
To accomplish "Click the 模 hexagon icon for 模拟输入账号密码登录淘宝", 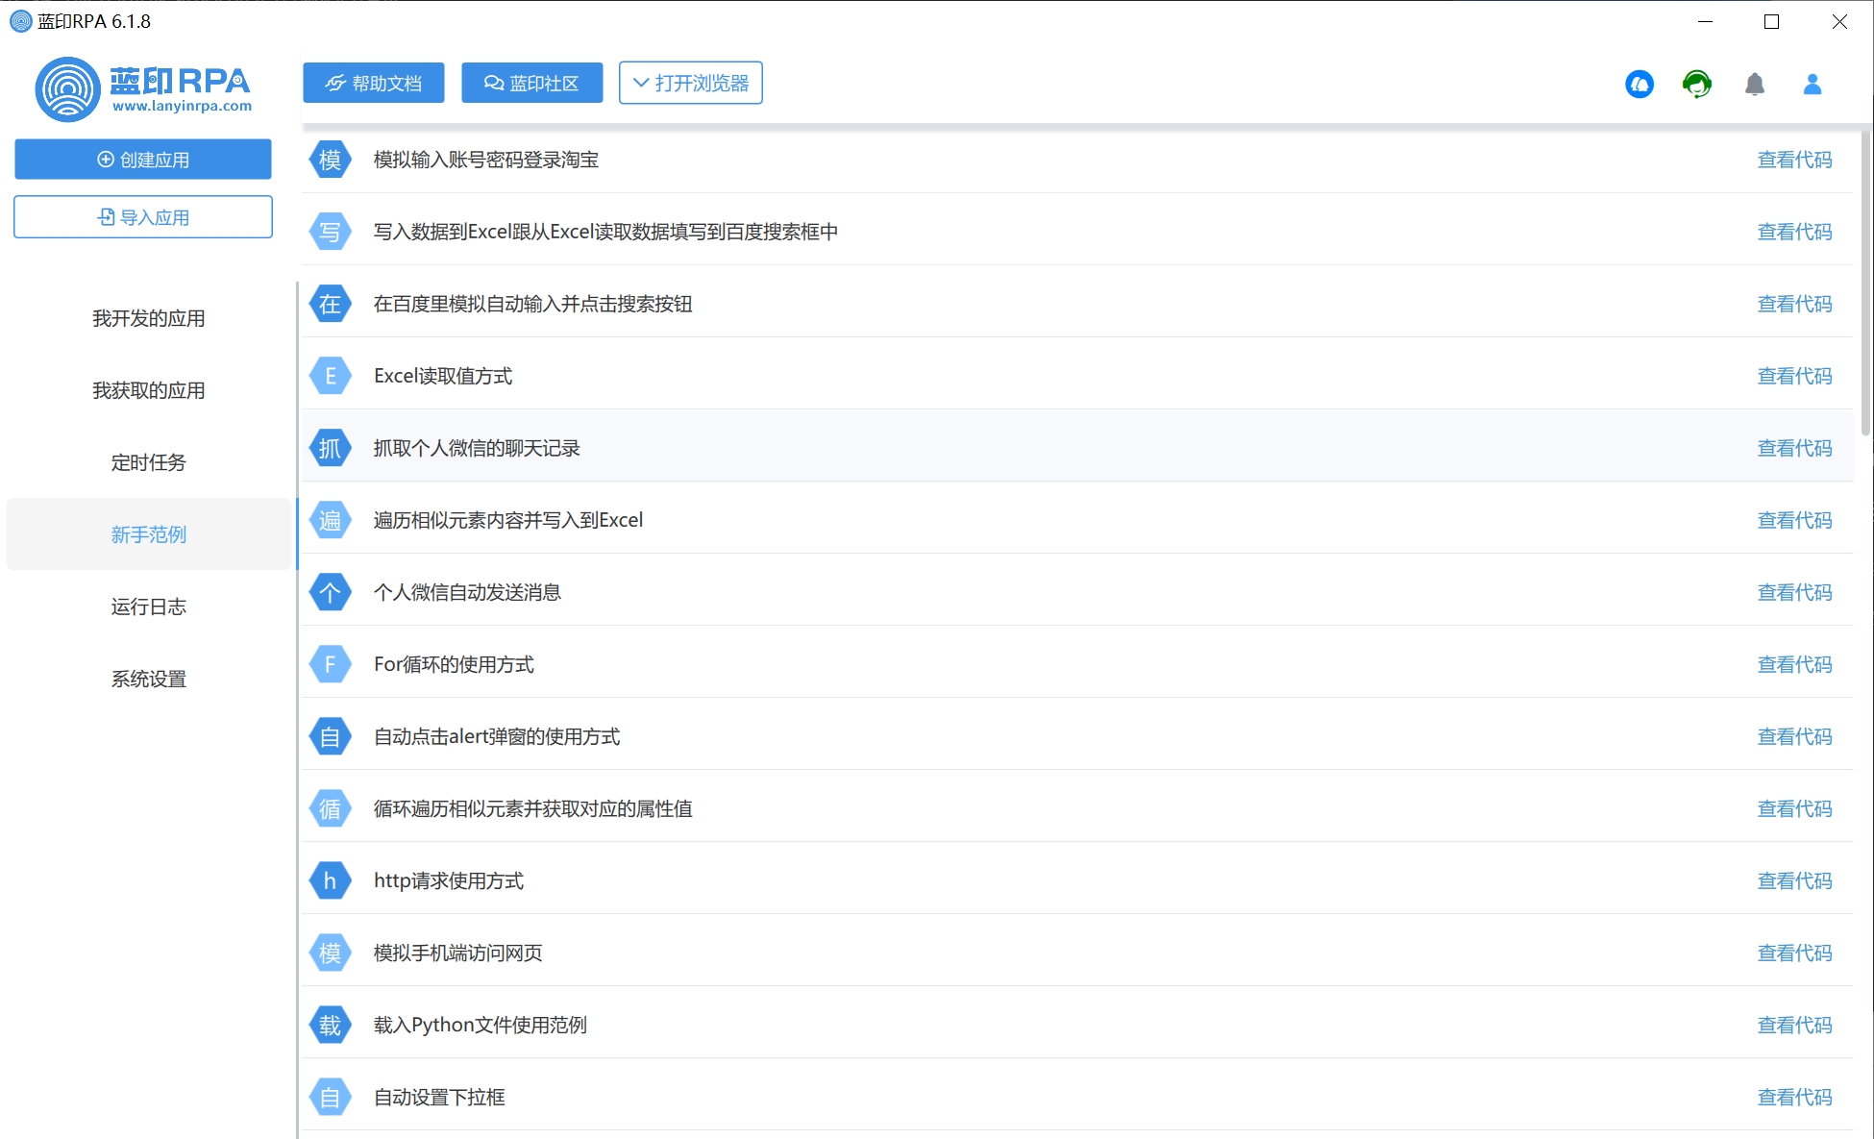I will 330,160.
